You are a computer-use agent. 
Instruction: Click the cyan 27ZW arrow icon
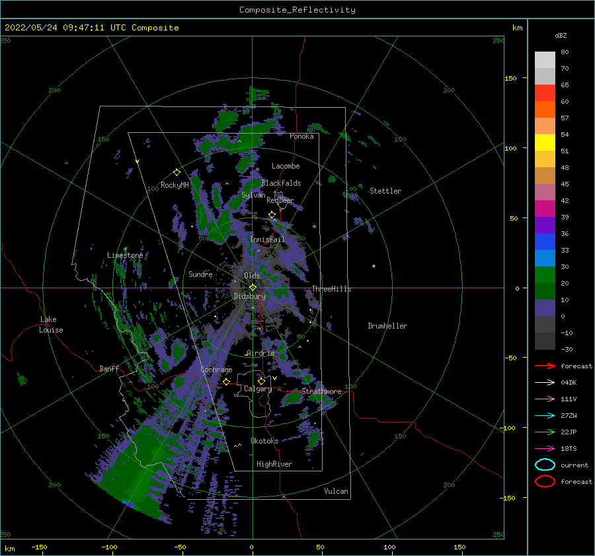(545, 416)
